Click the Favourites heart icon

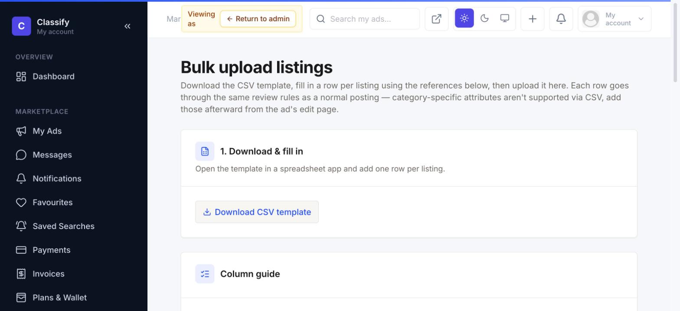click(x=21, y=203)
